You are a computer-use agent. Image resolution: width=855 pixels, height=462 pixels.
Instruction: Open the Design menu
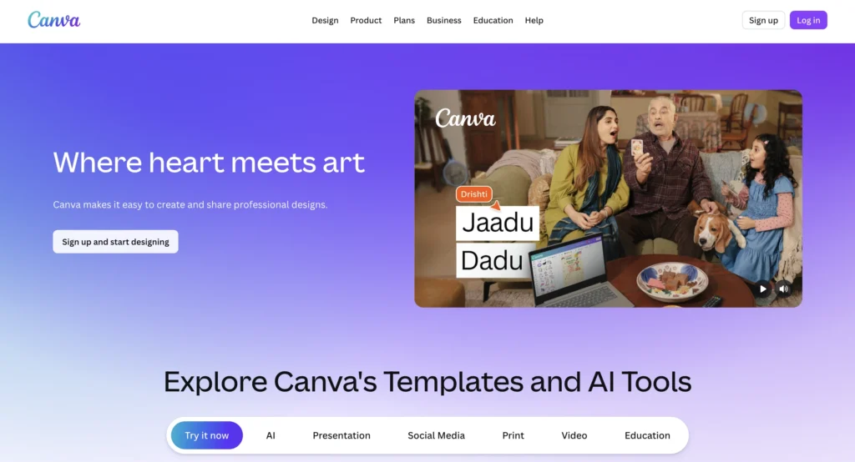click(325, 20)
